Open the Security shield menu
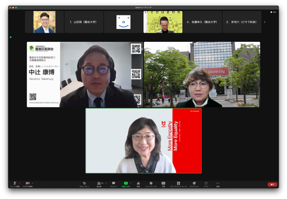This screenshot has width=287, height=199. click(84, 184)
